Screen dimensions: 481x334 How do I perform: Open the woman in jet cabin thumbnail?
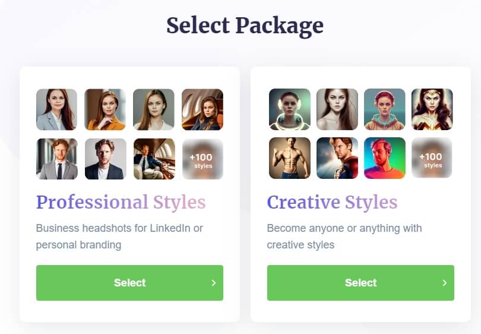(202, 109)
